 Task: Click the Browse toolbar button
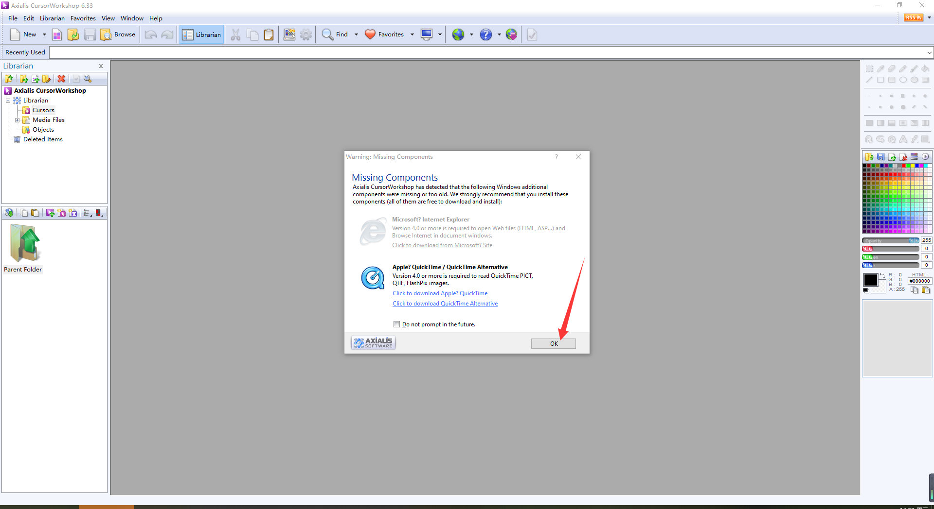click(x=118, y=34)
